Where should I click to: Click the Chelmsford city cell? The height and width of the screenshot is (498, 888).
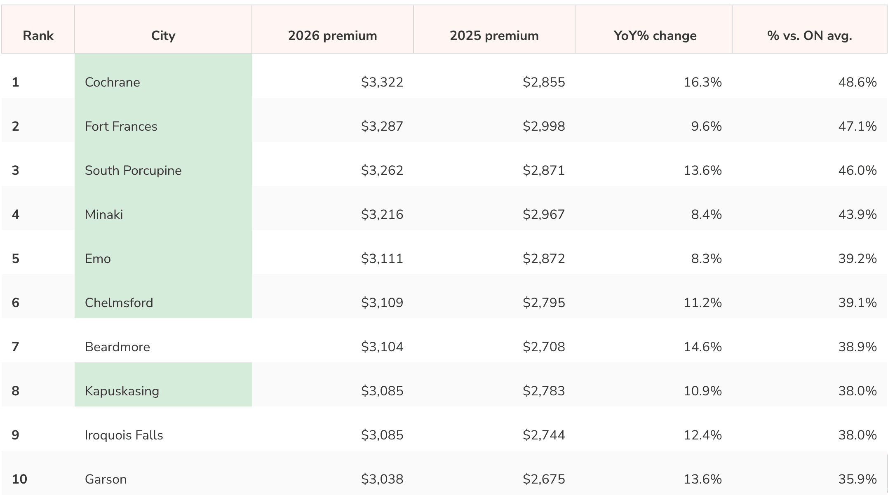pyautogui.click(x=163, y=296)
